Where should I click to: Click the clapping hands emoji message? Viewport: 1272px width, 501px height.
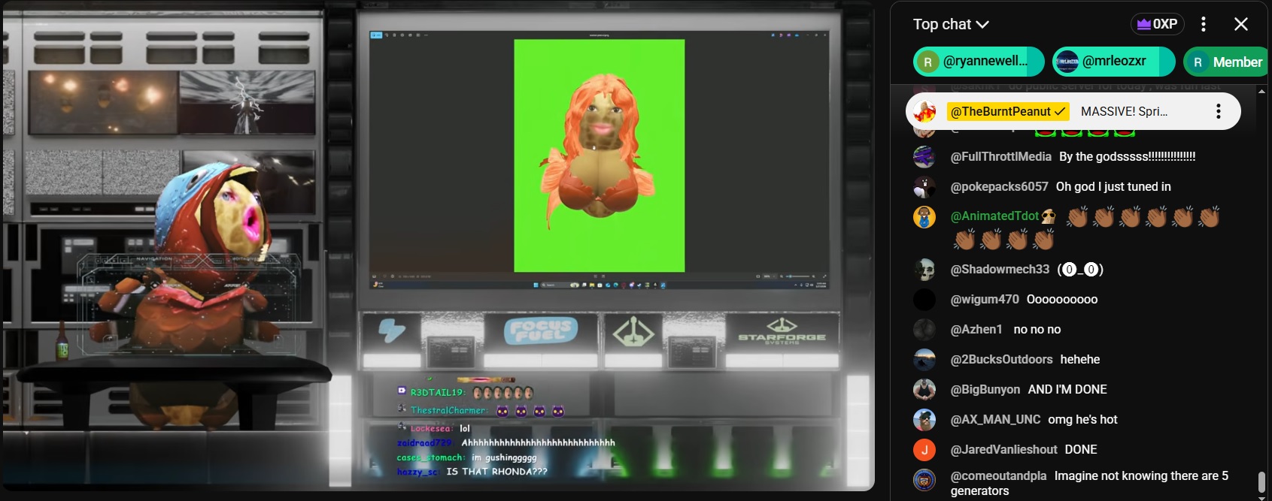1086,228
